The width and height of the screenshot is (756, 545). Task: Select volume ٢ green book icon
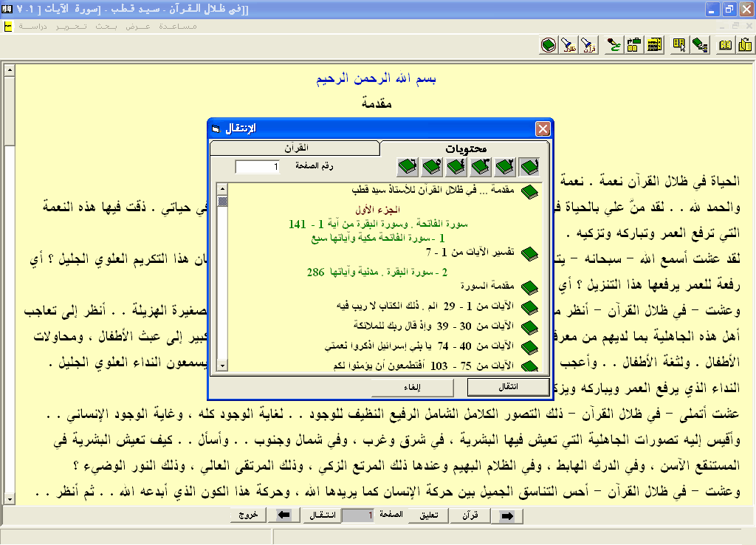(505, 167)
